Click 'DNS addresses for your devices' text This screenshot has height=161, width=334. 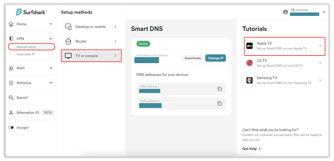tap(162, 75)
